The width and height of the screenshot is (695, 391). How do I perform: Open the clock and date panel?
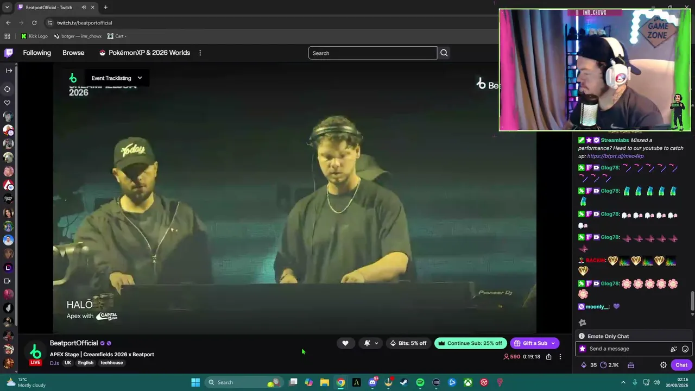pyautogui.click(x=676, y=382)
